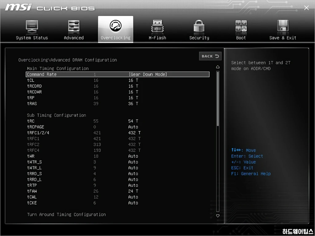Open the Security padlock icon

pyautogui.click(x=199, y=26)
